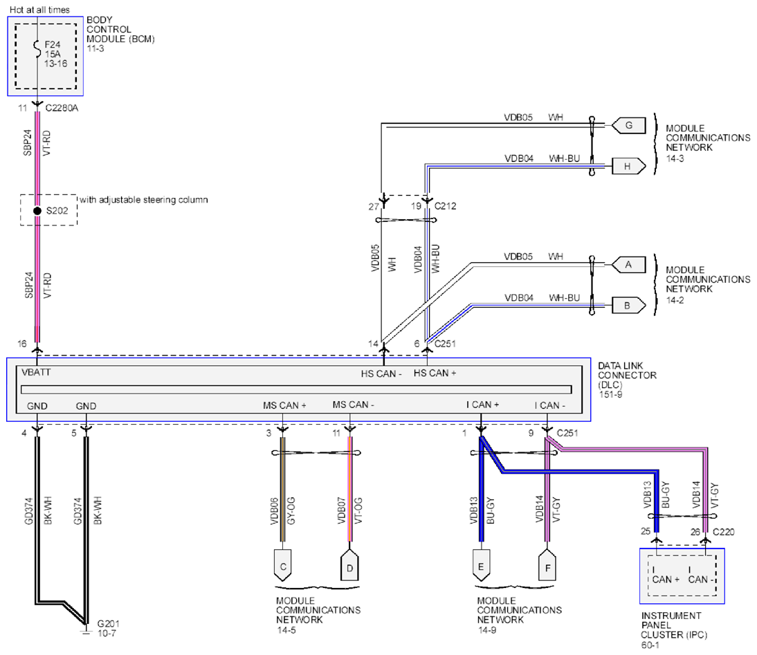Click pin number 25 at C220
The height and width of the screenshot is (655, 757).
tap(646, 531)
